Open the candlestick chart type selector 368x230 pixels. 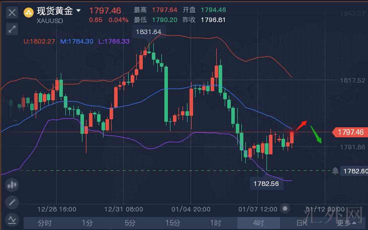pyautogui.click(x=12, y=185)
